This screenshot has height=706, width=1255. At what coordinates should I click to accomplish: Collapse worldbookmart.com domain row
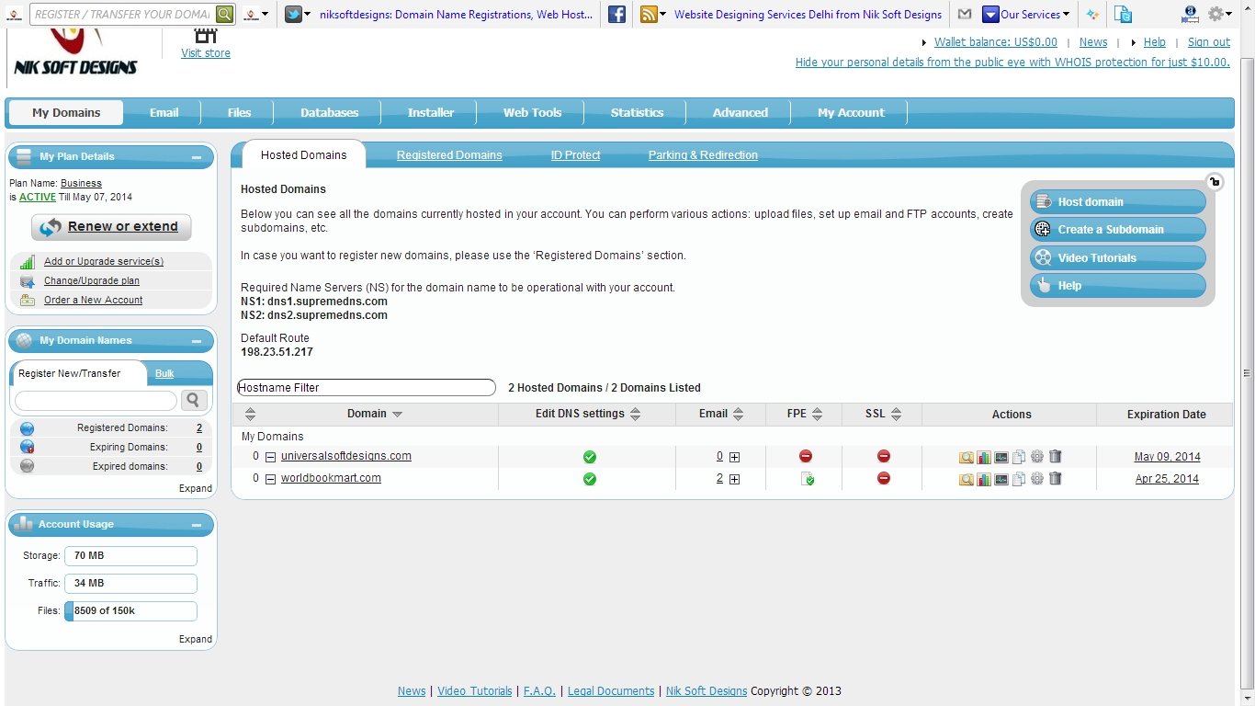(271, 479)
